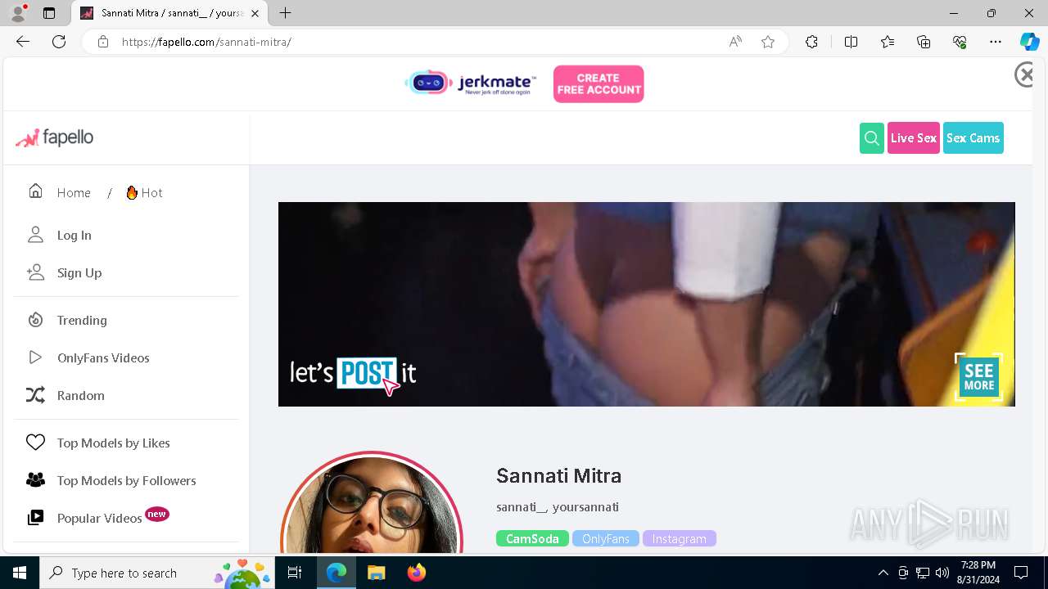Click the Sex Cams button
This screenshot has height=589, width=1048.
tap(973, 138)
